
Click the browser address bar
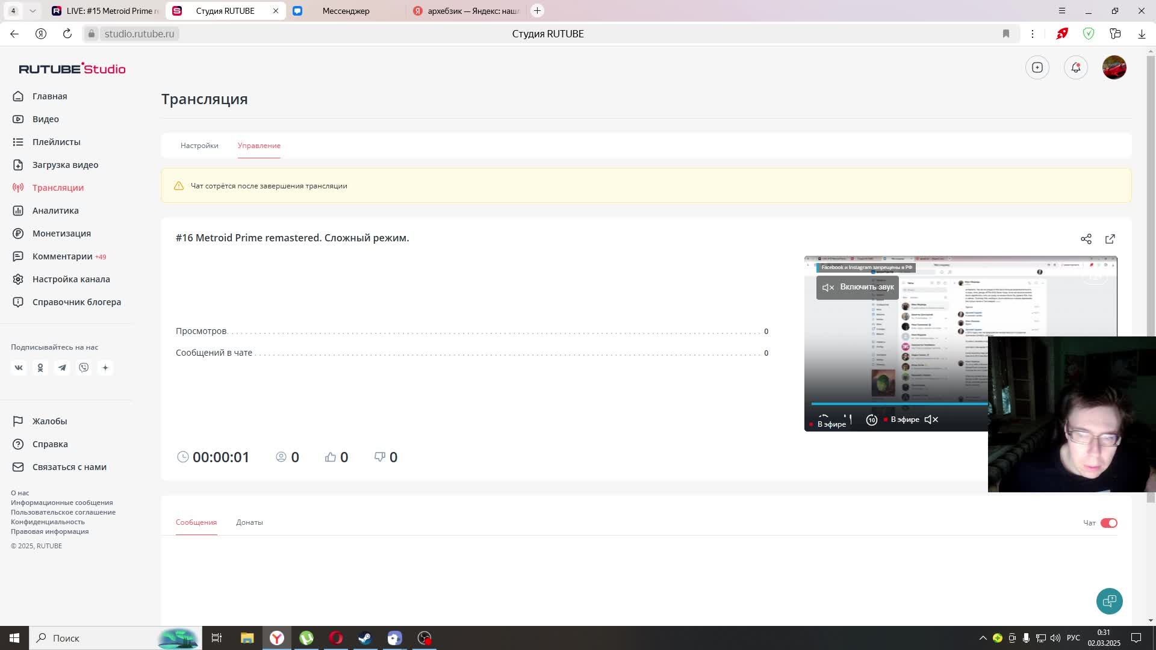tap(139, 34)
